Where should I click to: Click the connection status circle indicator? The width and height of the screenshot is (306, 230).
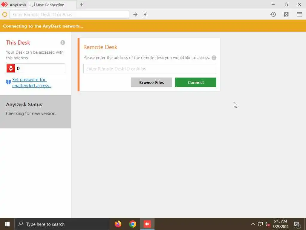point(5,14)
